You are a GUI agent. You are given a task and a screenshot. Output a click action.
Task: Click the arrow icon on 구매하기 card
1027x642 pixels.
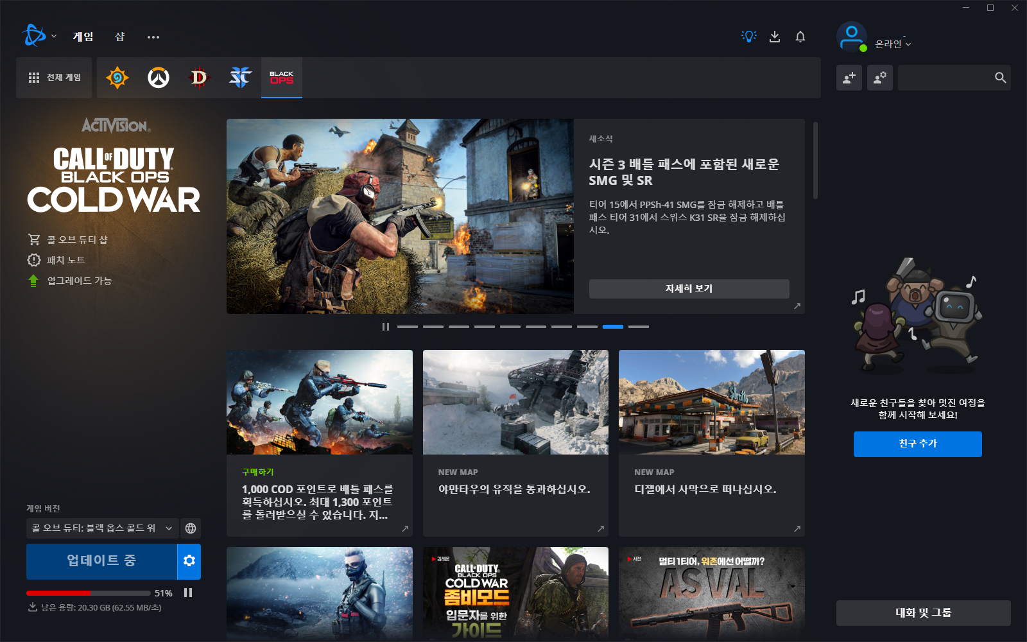click(405, 529)
